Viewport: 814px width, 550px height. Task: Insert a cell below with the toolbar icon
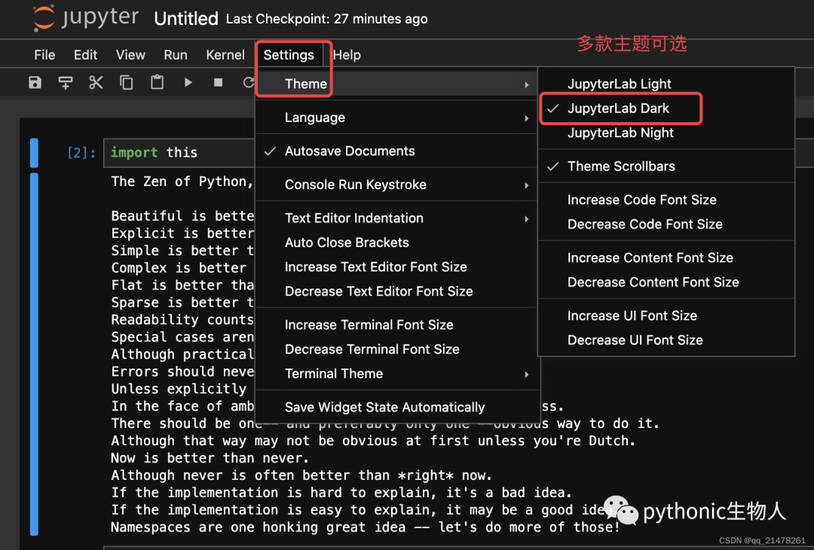66,83
